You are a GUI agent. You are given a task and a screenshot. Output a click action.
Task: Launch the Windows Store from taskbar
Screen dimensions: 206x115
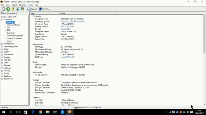click(x=25, y=112)
